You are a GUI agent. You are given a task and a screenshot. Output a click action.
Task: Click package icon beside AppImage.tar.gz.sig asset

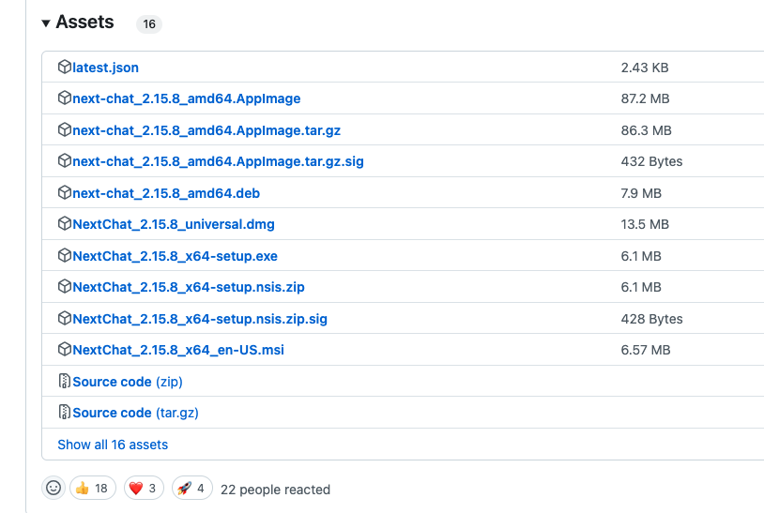pyautogui.click(x=65, y=160)
